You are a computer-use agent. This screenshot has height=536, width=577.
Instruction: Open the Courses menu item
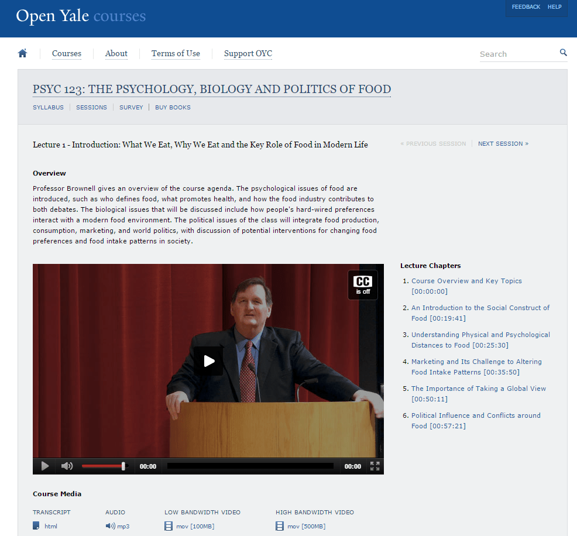(67, 54)
